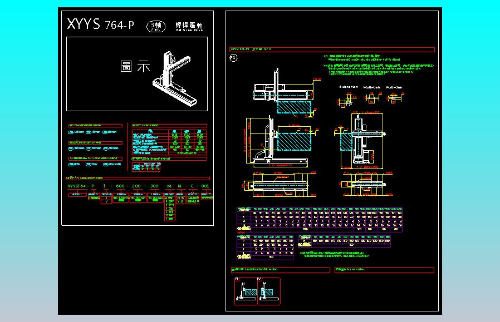Click the large 圖示 label
Image resolution: width=500 pixels, height=322 pixels.
click(135, 67)
